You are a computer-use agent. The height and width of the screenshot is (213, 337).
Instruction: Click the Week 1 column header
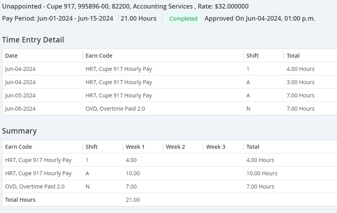point(135,147)
